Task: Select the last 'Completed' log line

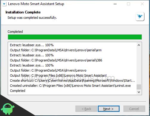Action: [x=18, y=91]
